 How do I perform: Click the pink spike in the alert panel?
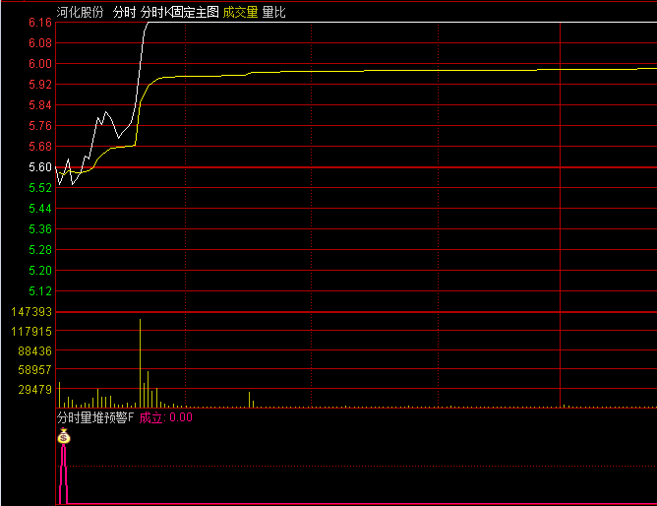point(63,474)
